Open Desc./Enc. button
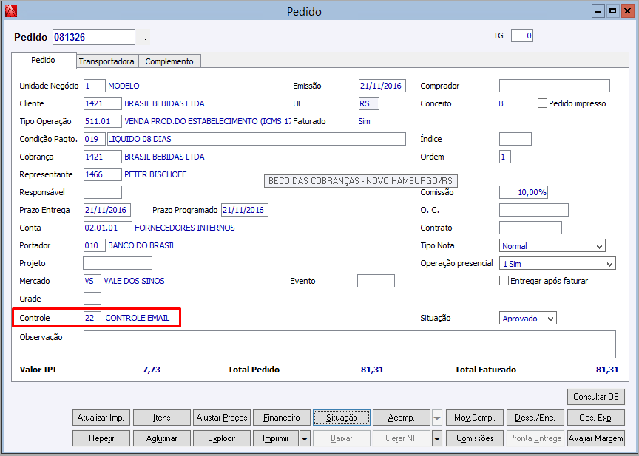Screen dimensions: 639x456 (535, 418)
